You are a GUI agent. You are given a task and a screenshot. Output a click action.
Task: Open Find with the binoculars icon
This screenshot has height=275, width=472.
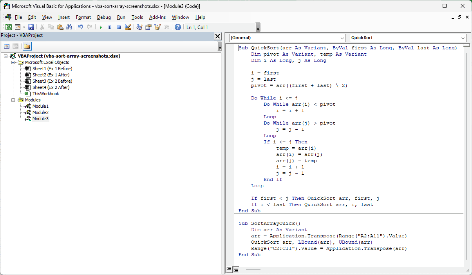(69, 27)
